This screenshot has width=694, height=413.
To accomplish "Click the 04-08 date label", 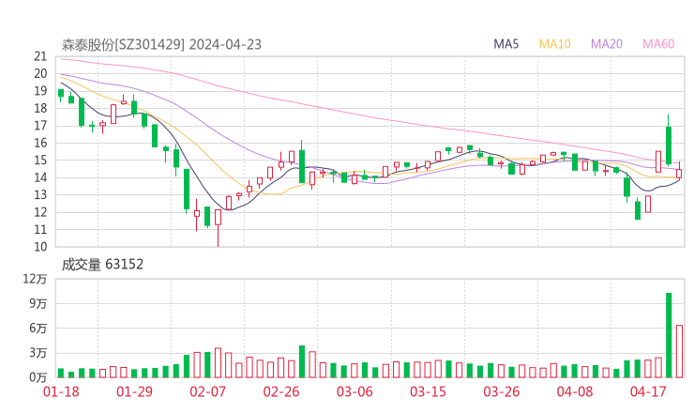I will [x=575, y=391].
